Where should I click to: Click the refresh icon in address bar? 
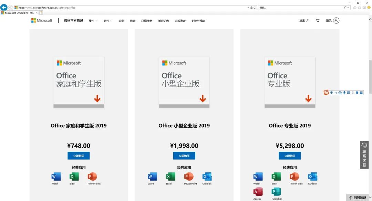coord(255,8)
